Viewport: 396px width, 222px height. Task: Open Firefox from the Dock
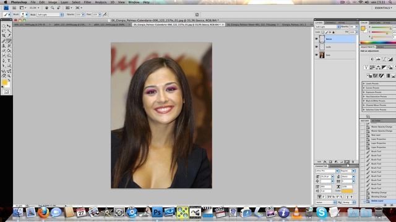click(43, 212)
